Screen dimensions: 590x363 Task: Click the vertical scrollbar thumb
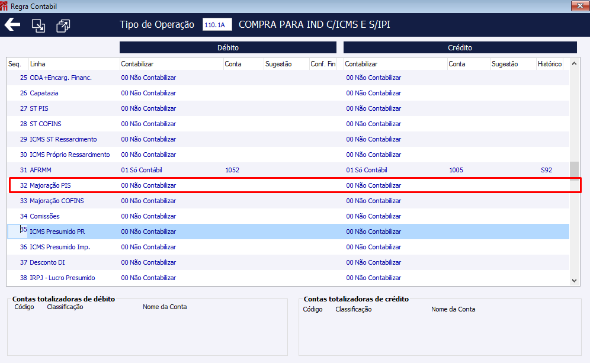574,171
